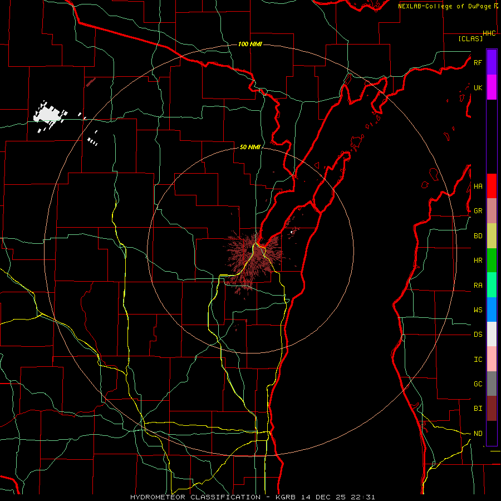Screen dimensions: 501x501
Task: Click the HR legend label
Action: 478,261
